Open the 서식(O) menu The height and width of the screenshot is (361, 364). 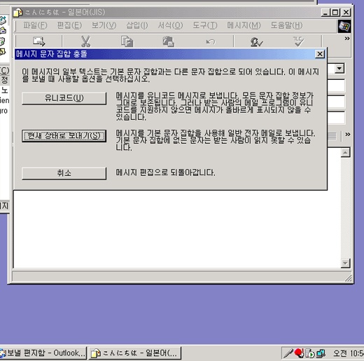(x=170, y=25)
